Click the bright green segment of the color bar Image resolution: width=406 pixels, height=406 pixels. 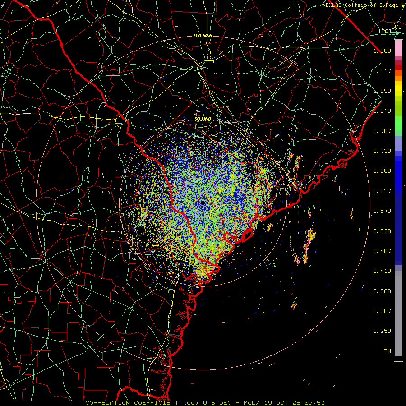pyautogui.click(x=398, y=123)
